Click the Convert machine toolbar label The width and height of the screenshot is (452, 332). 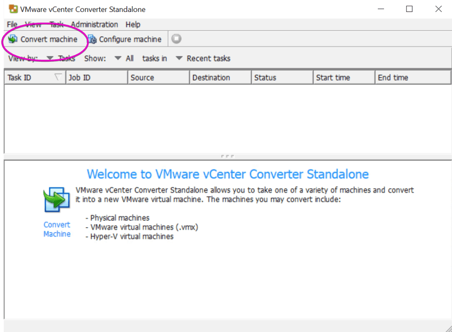tap(49, 39)
